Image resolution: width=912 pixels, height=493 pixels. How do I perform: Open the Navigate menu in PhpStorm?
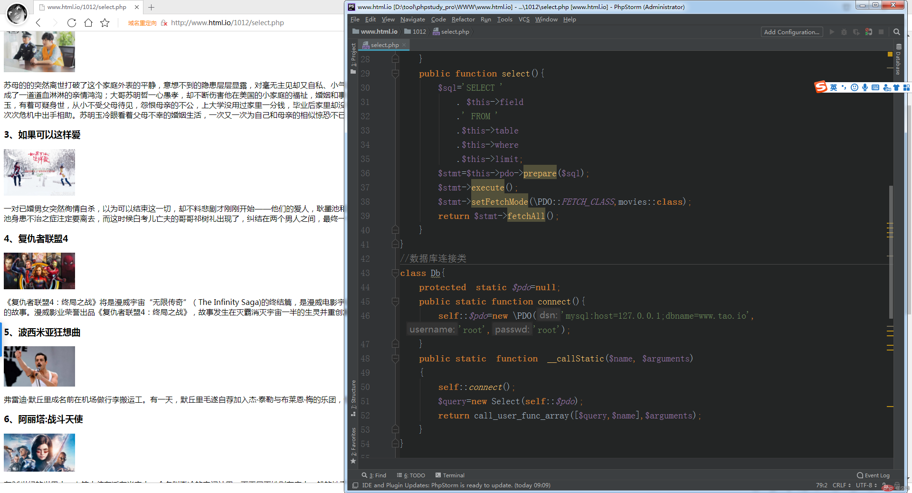coord(412,19)
